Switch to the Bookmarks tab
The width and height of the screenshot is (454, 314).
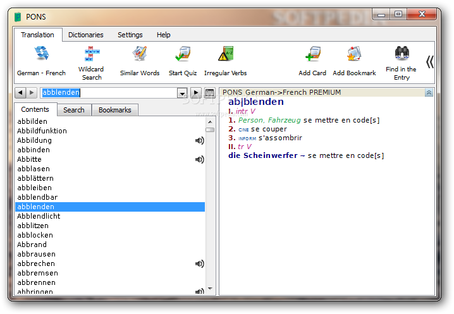click(x=115, y=110)
